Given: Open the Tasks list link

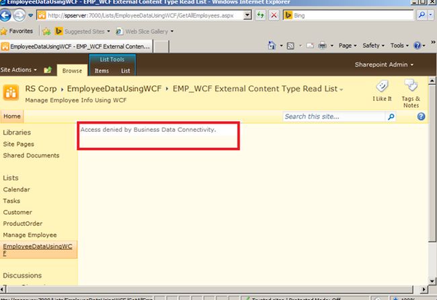Looking at the screenshot, I should (x=11, y=200).
